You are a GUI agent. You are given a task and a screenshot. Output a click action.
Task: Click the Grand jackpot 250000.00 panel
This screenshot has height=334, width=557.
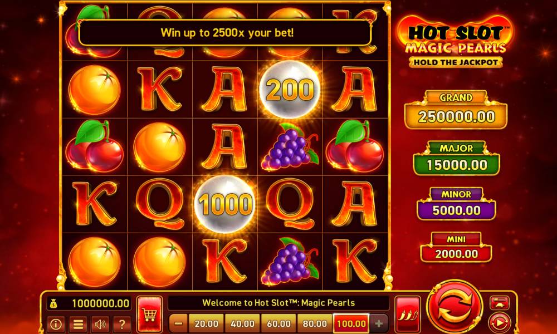pos(456,110)
